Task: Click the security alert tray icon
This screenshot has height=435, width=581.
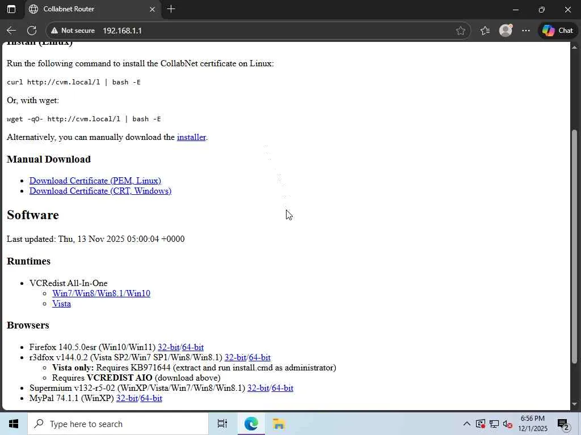Action: coord(481,424)
